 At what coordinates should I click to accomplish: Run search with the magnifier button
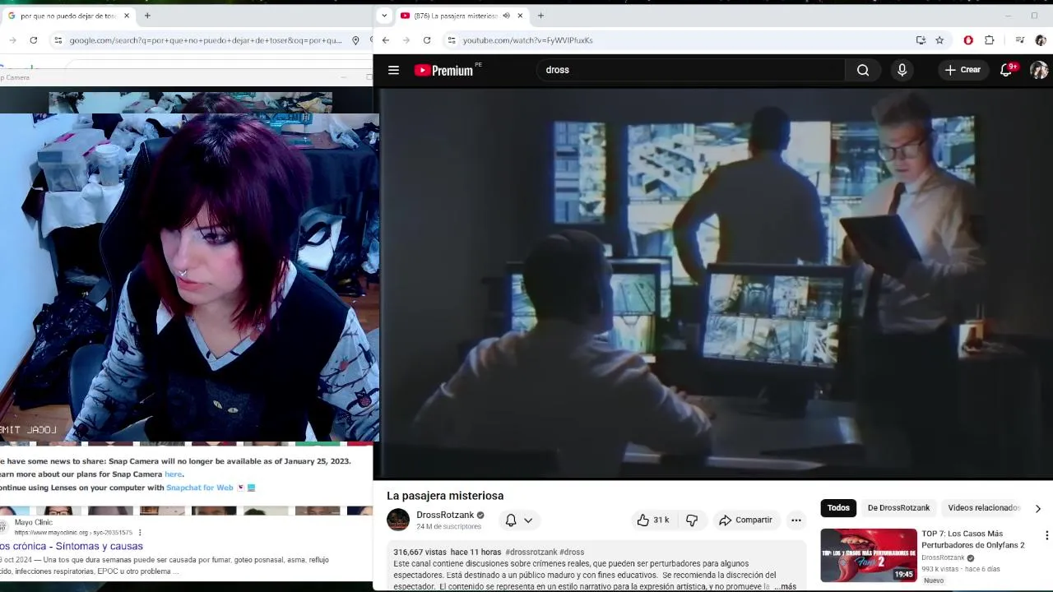coord(863,70)
